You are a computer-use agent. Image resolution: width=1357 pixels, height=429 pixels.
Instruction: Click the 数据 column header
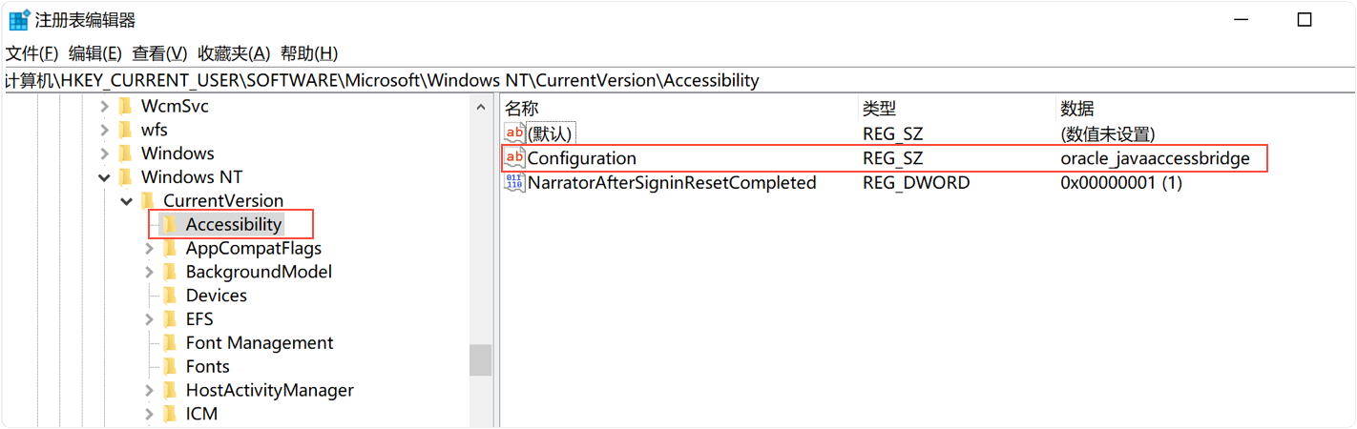pyautogui.click(x=1077, y=109)
